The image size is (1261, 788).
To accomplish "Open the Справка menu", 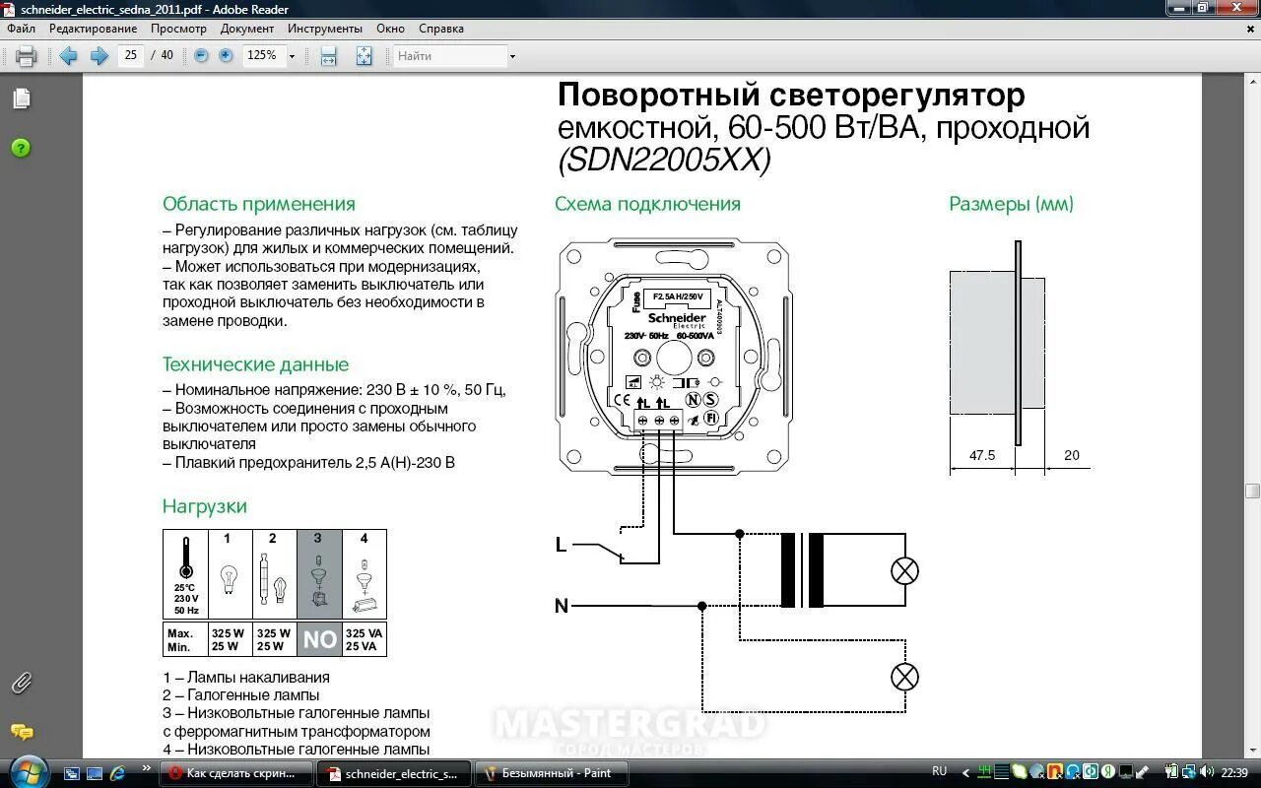I will [441, 29].
